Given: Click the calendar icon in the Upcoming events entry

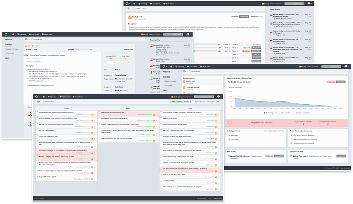Looking at the screenshot, I should pos(291,156).
